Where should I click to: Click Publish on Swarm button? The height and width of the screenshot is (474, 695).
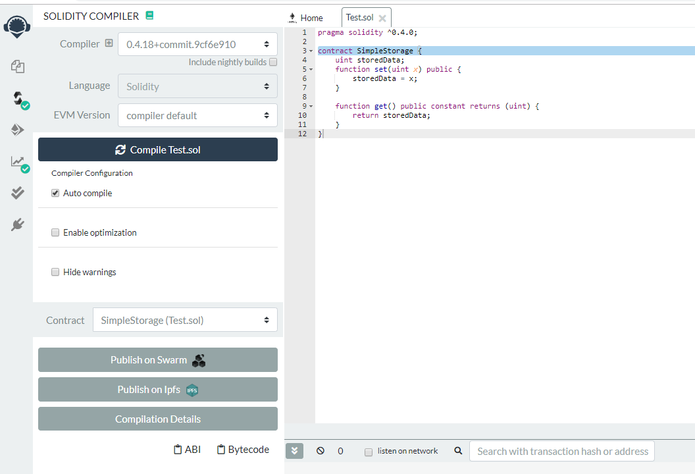coord(158,359)
